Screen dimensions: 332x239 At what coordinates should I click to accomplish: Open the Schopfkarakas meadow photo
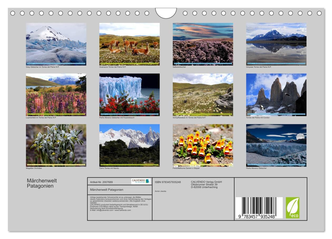tap(203, 94)
